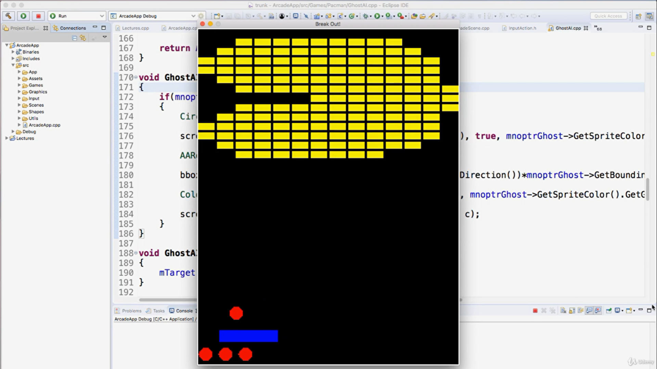The width and height of the screenshot is (657, 369).
Task: Toggle Show Console on standard error
Action: pyautogui.click(x=598, y=311)
